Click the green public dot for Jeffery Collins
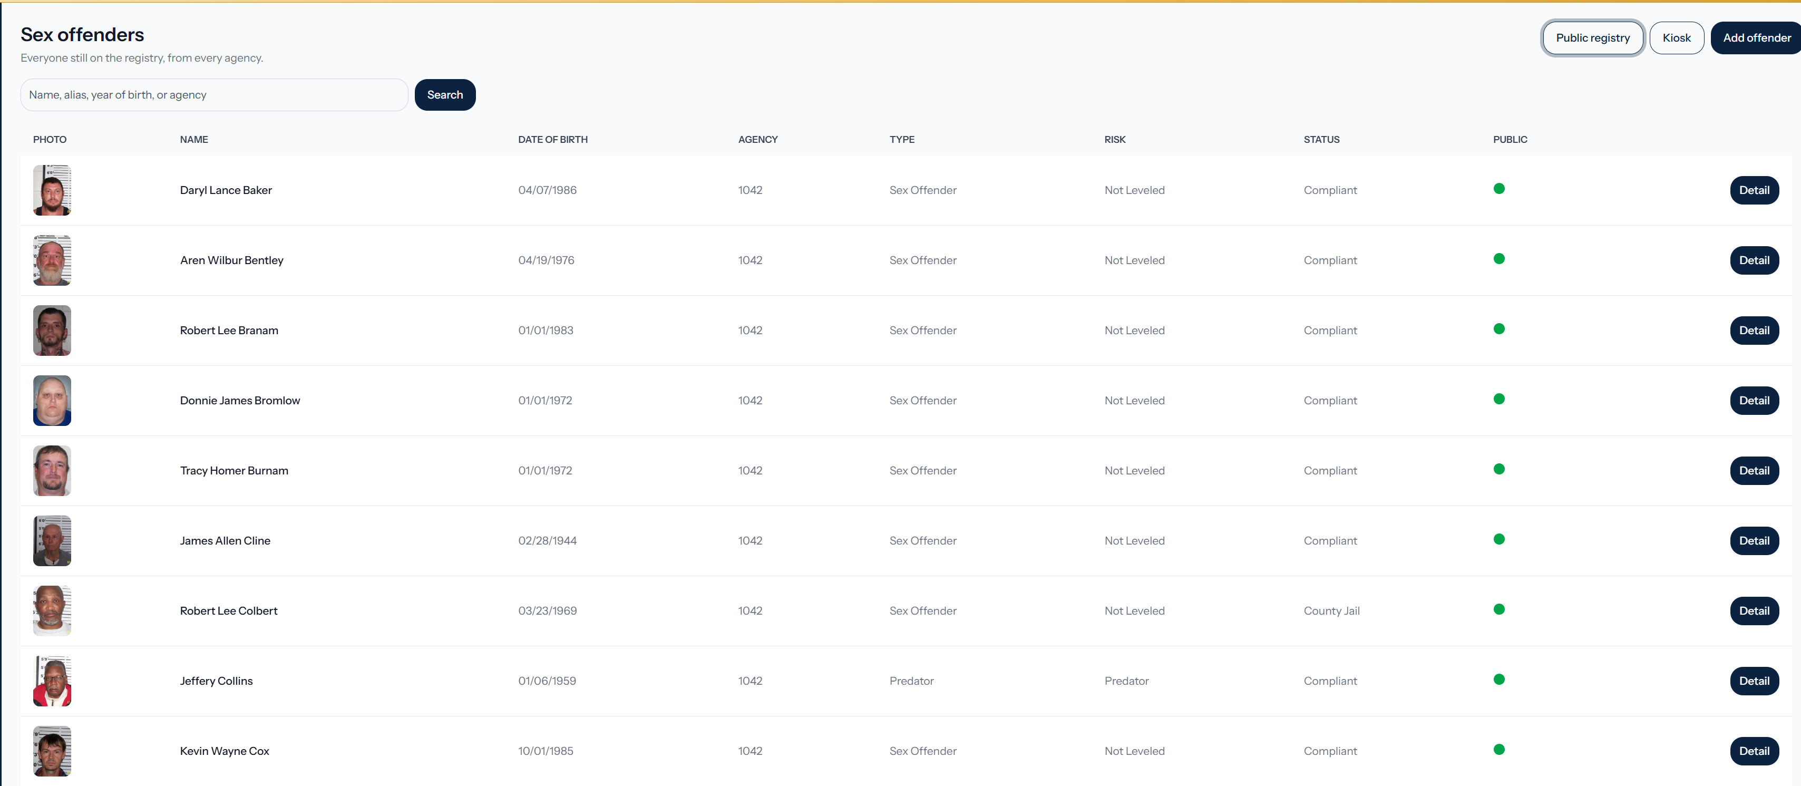Screen dimensions: 1801x786 pos(1498,679)
